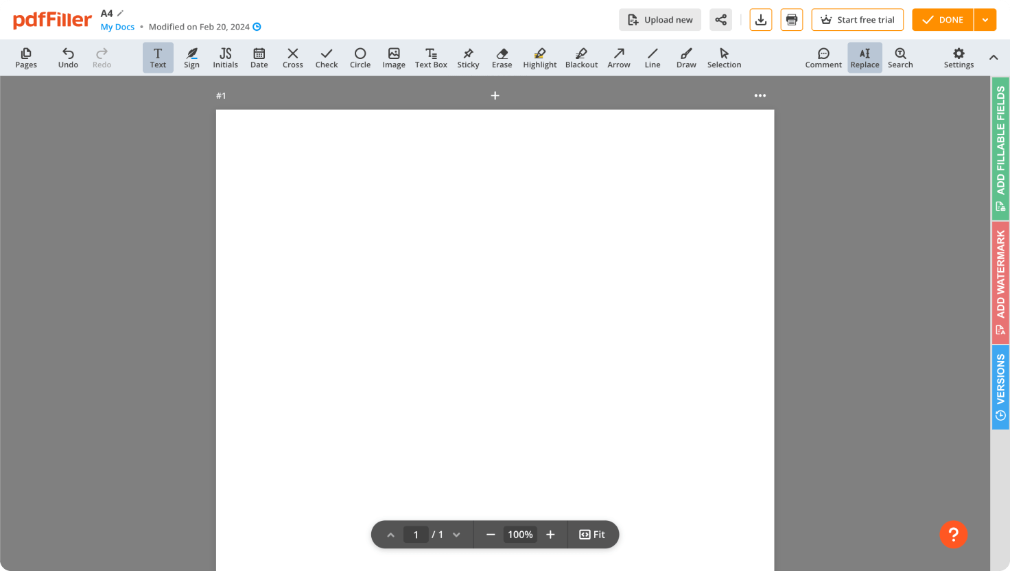Select the Text tool

(x=158, y=57)
